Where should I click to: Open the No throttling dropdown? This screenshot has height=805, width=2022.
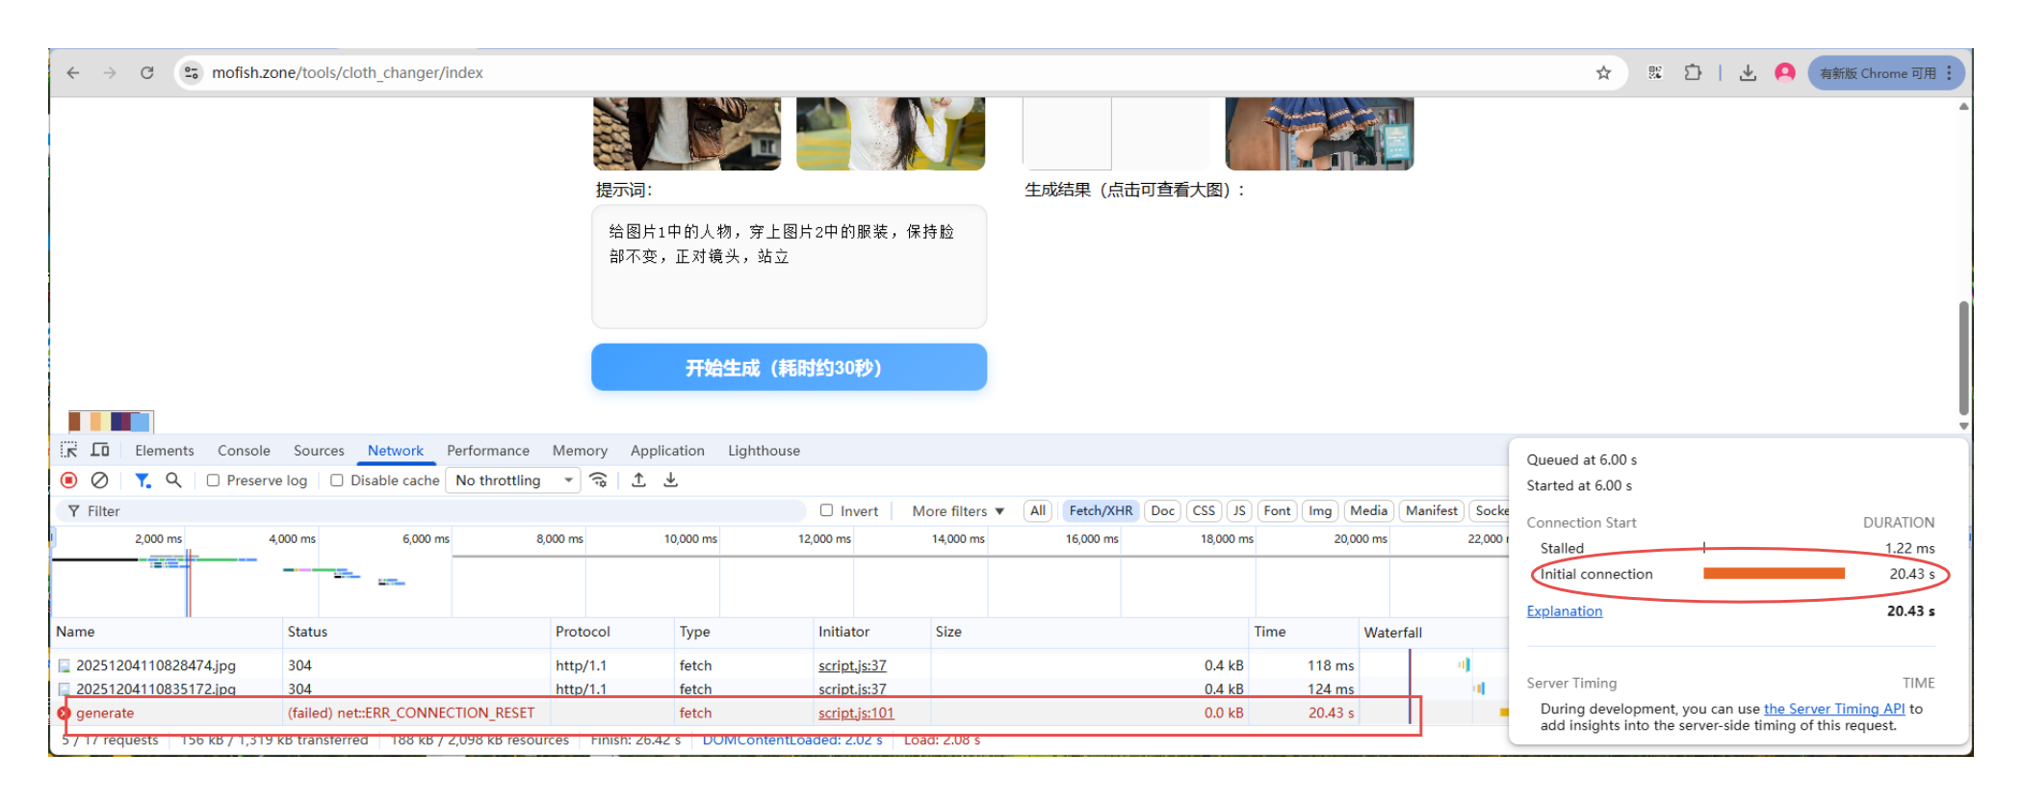click(x=513, y=480)
